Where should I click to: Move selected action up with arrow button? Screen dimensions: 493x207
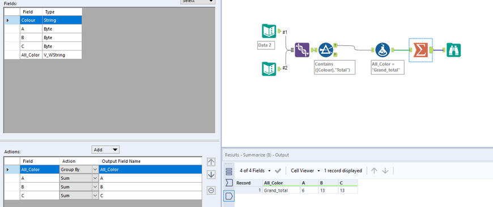coord(211,162)
